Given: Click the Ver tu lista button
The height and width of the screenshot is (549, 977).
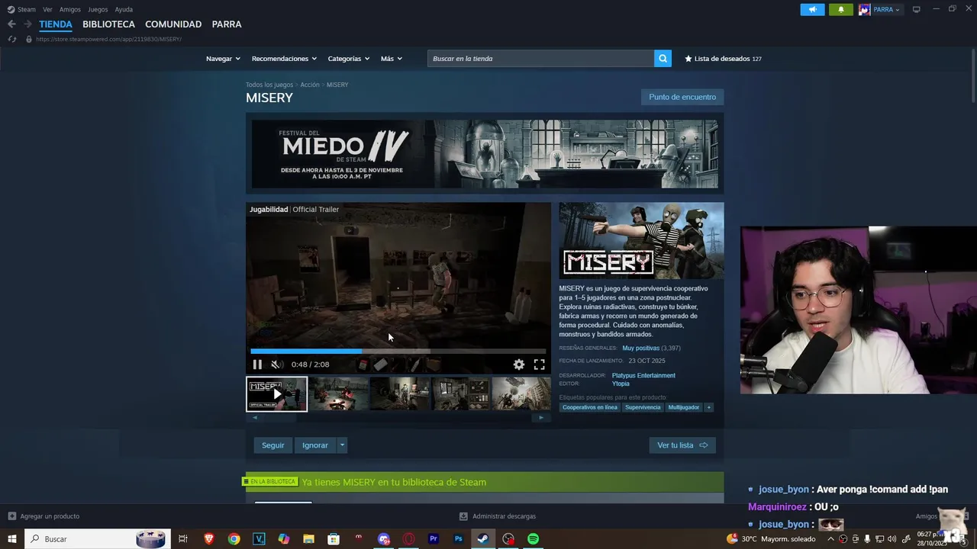Looking at the screenshot, I should click(x=682, y=445).
